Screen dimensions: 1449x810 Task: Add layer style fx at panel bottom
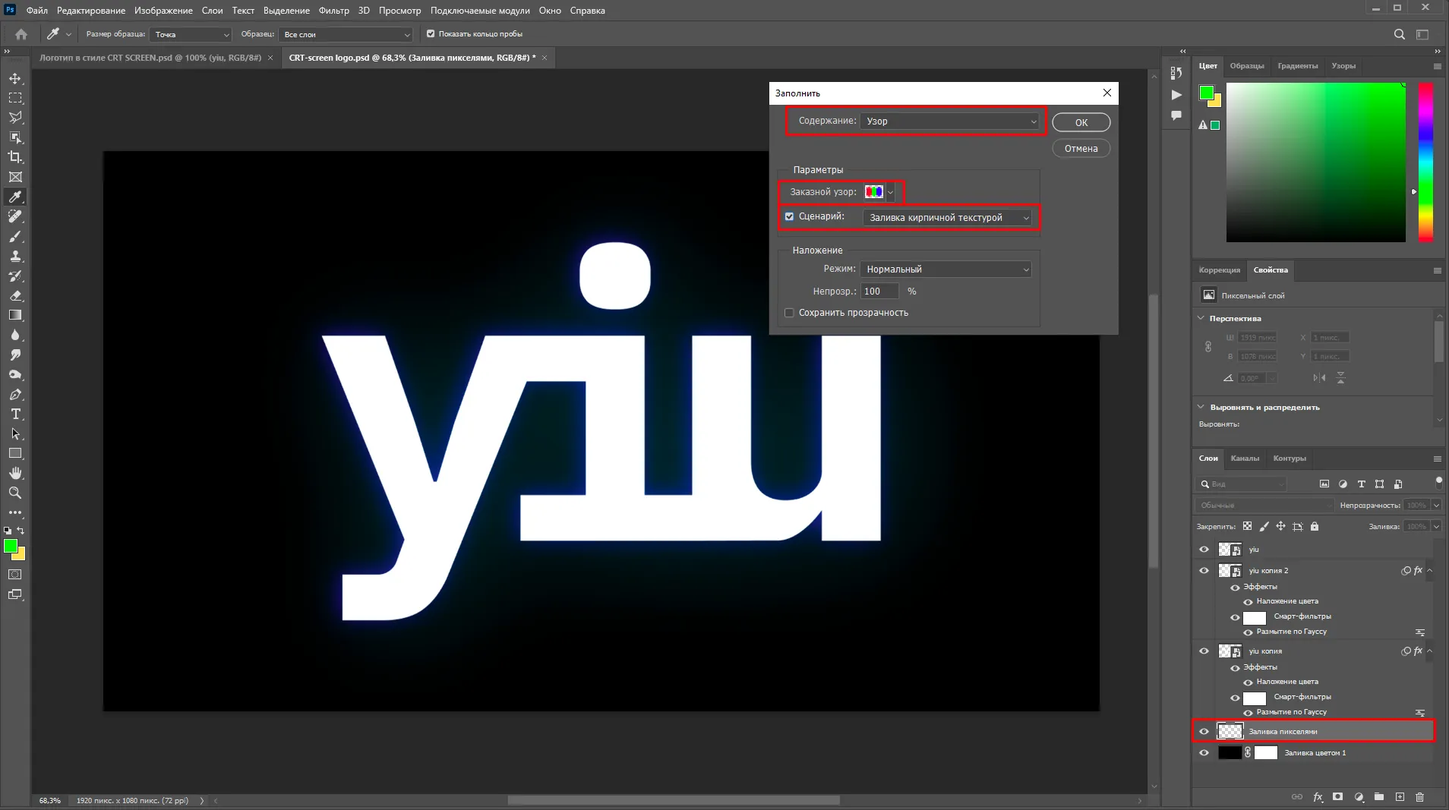(1318, 797)
